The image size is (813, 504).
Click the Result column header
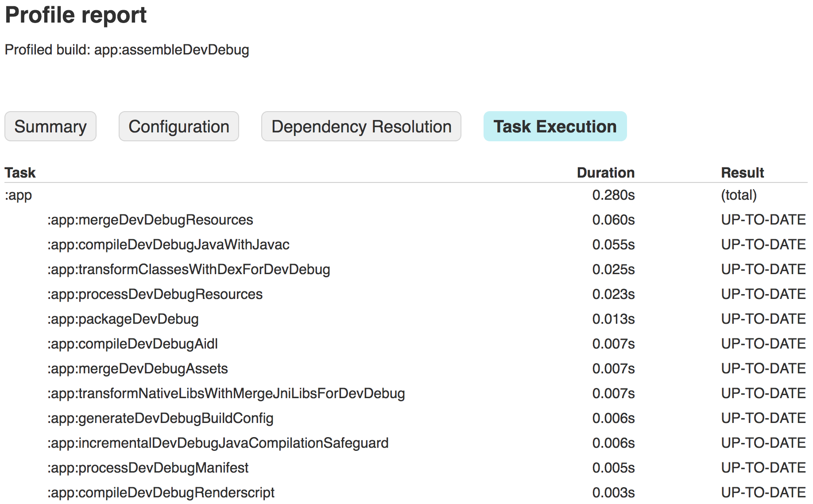(x=742, y=173)
